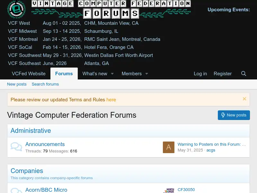Click the acgs avatar with letter A

pos(168,147)
